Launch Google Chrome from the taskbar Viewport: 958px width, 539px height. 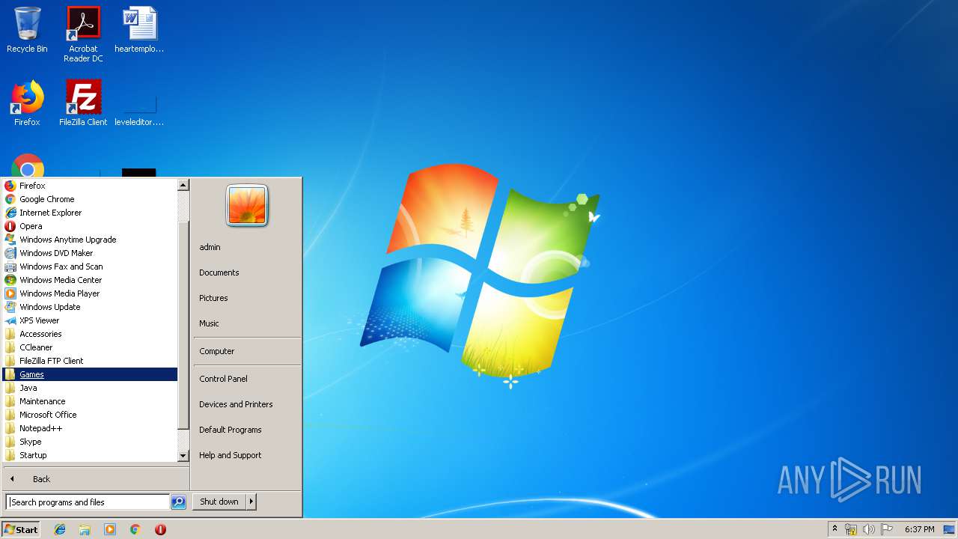point(135,529)
